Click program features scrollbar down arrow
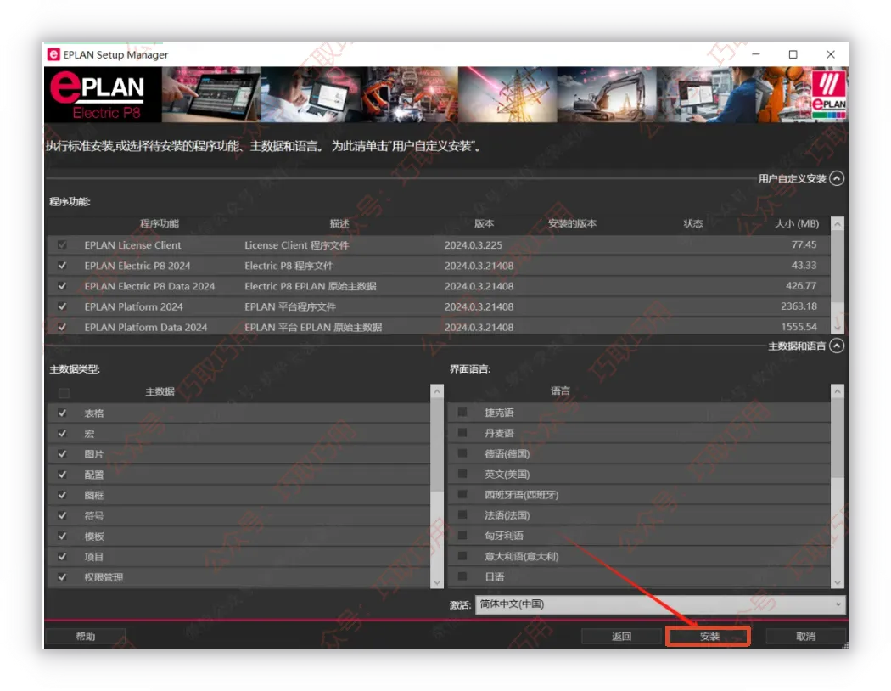 coord(837,328)
